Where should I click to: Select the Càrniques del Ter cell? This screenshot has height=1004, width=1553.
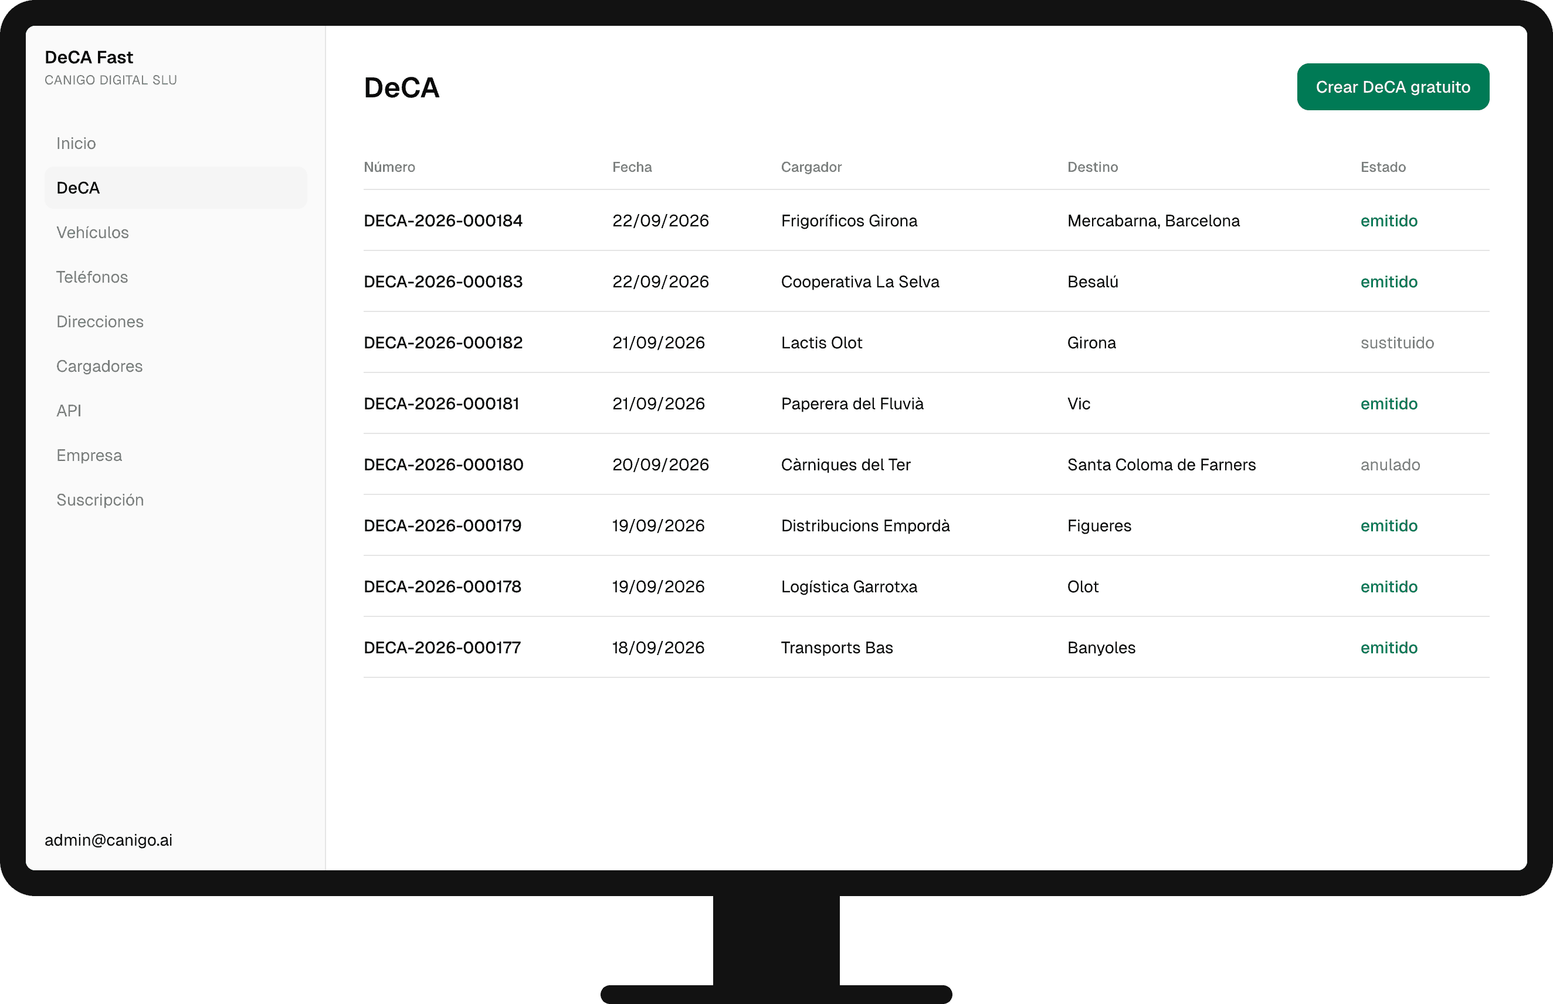point(846,465)
